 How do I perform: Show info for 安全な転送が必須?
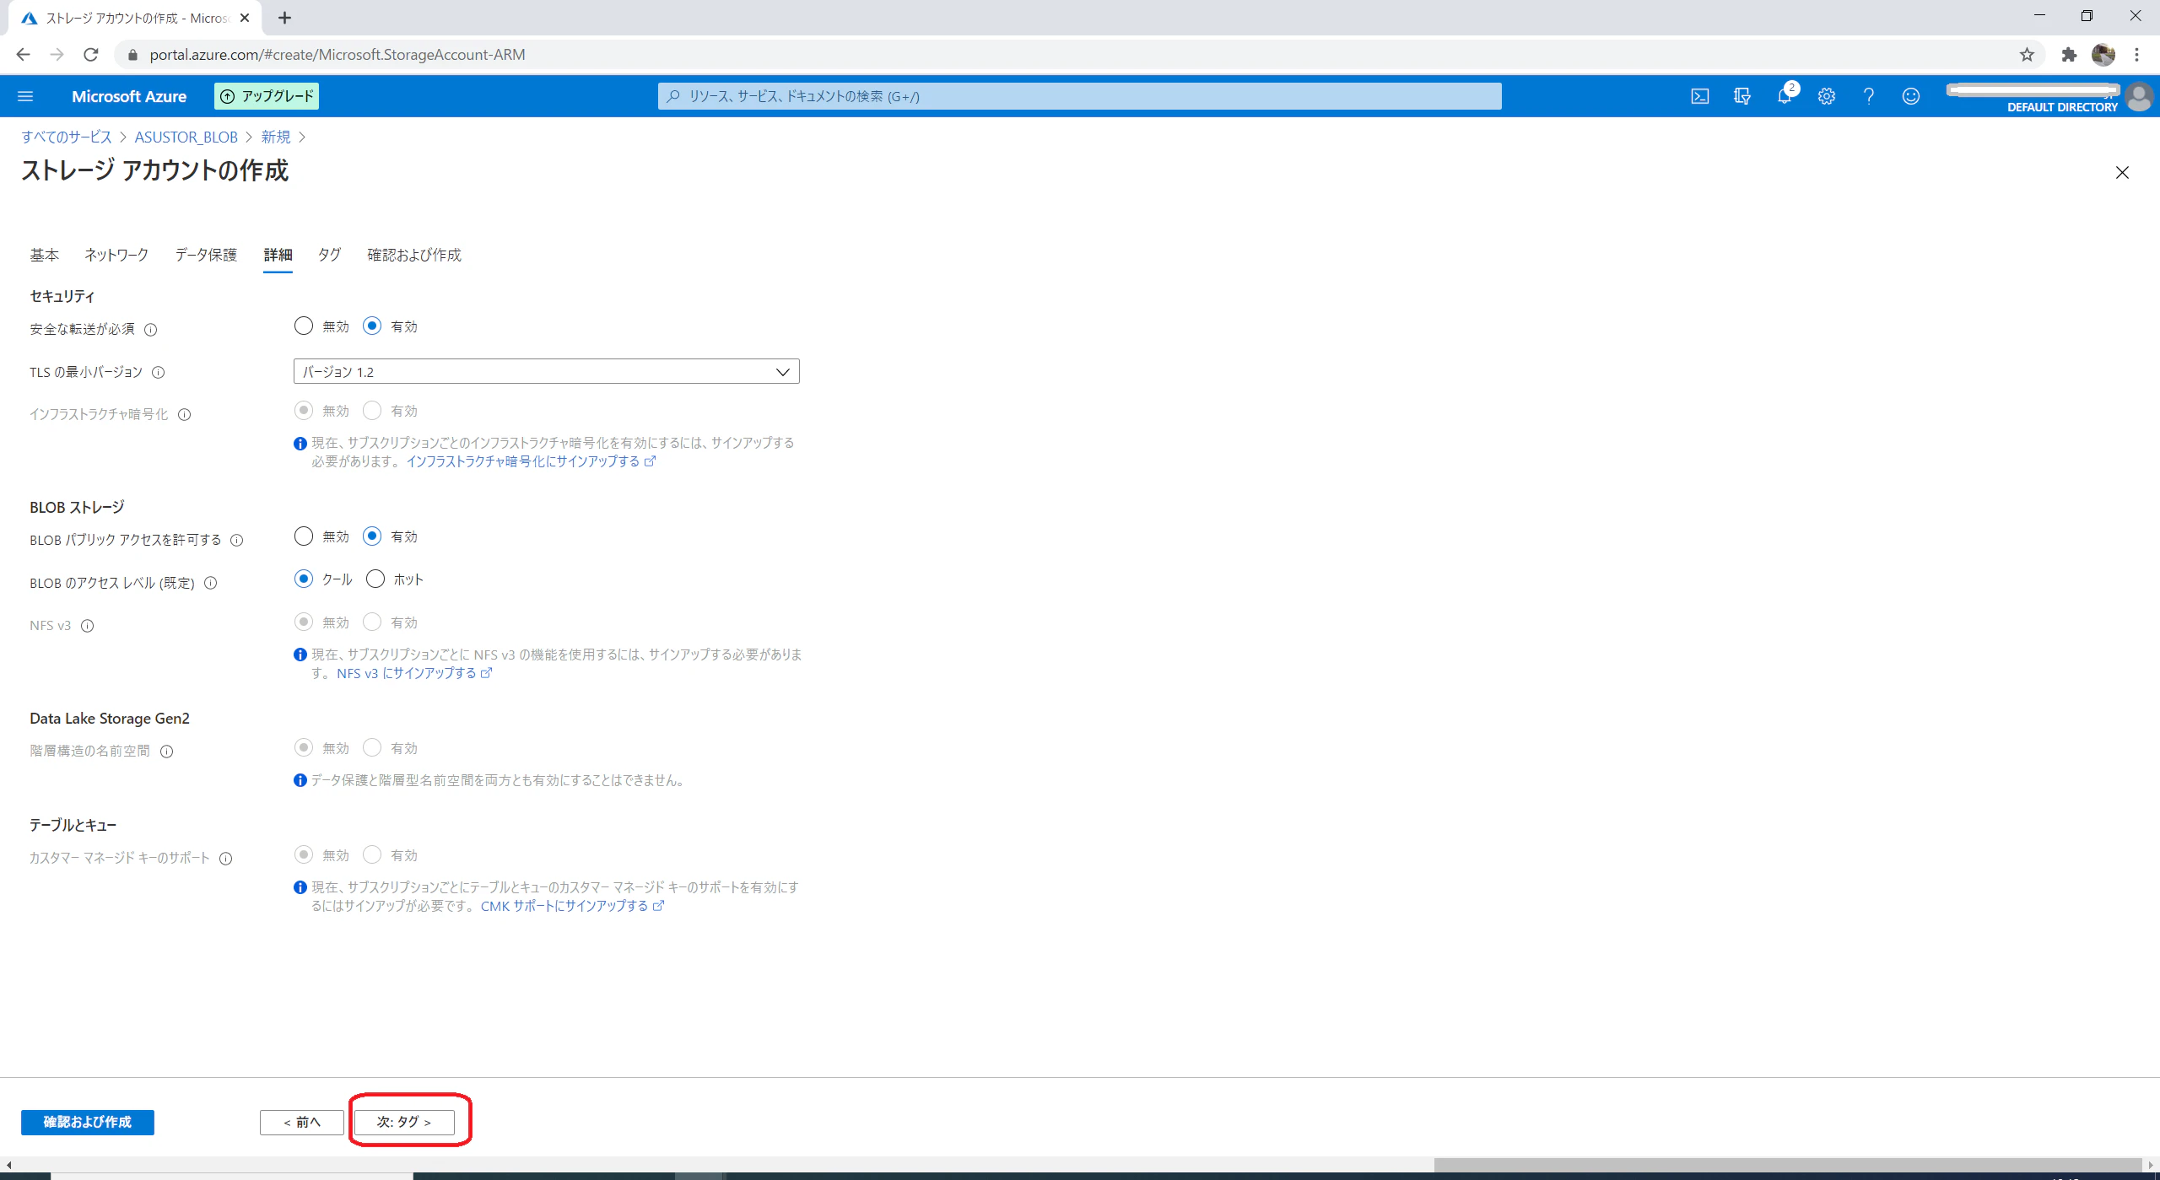[151, 330]
